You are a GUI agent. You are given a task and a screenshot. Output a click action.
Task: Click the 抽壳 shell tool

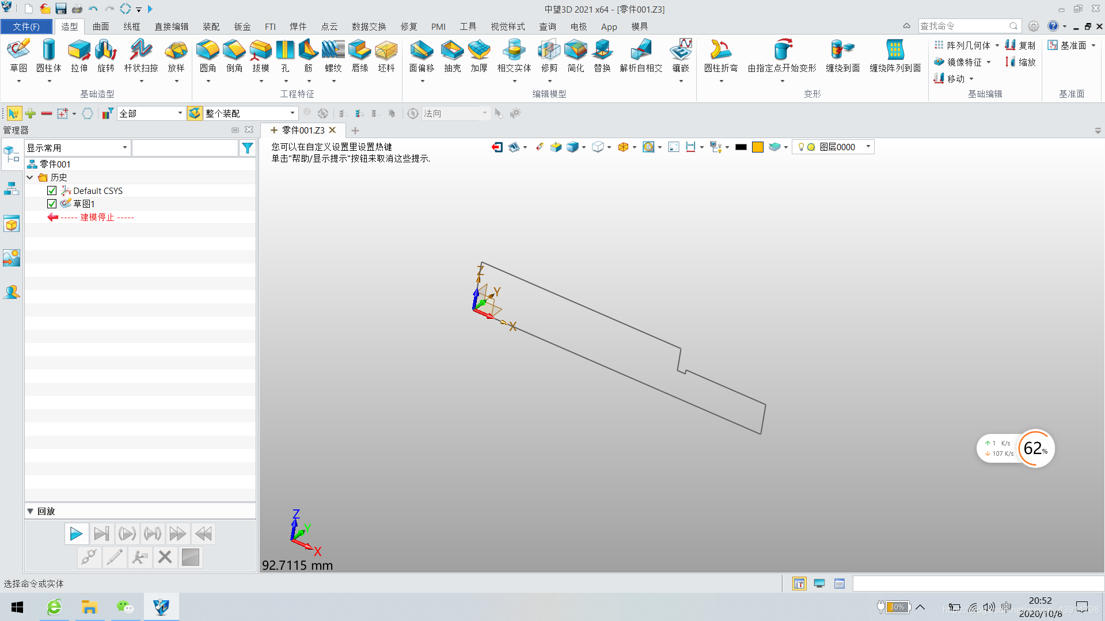(453, 56)
